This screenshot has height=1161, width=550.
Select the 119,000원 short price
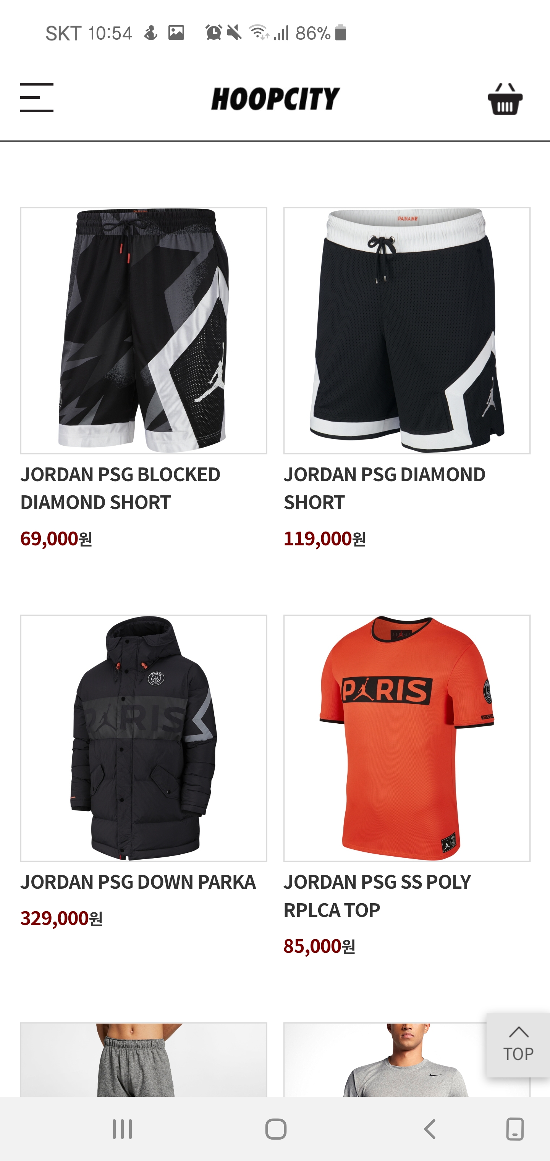click(x=325, y=538)
